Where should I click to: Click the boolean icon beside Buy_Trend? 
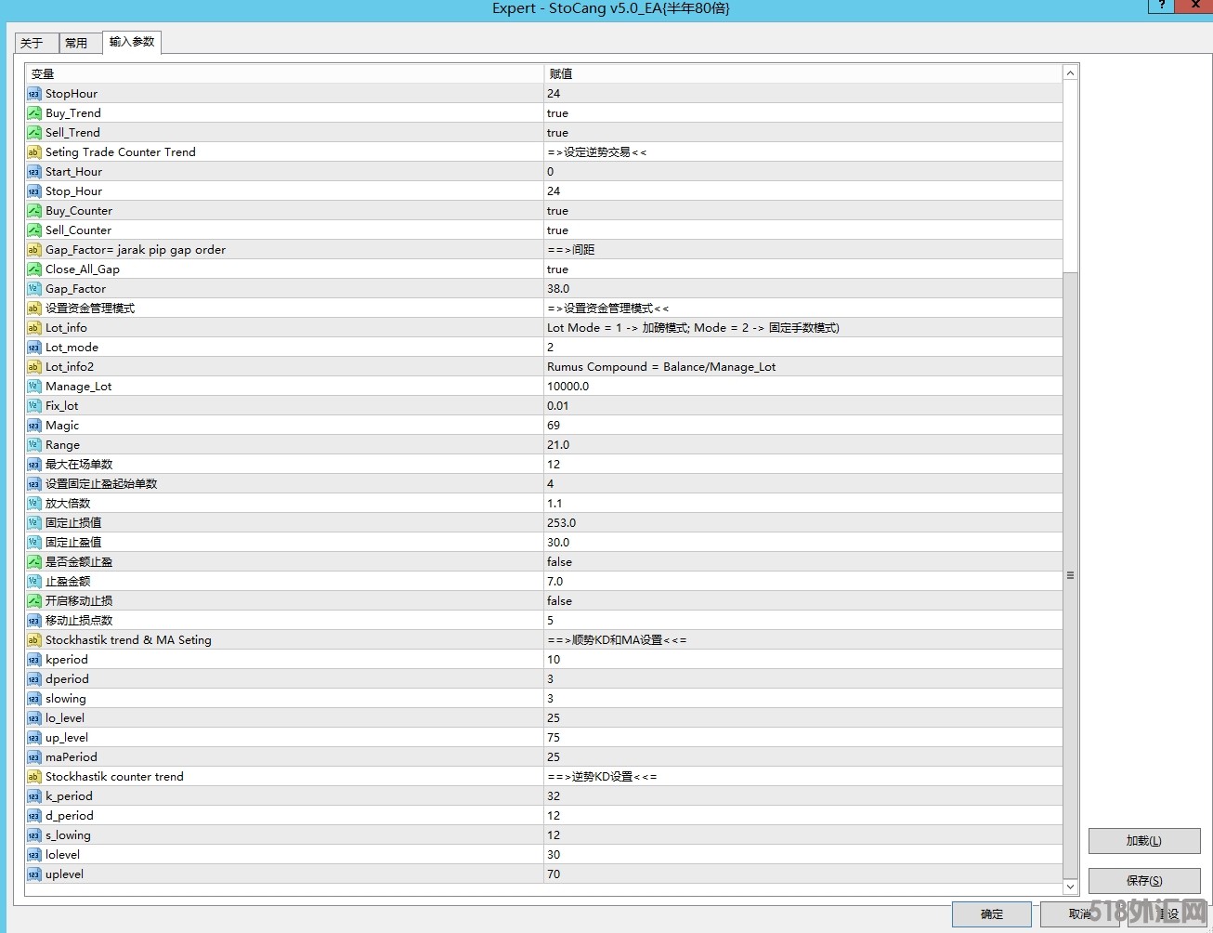pyautogui.click(x=34, y=113)
